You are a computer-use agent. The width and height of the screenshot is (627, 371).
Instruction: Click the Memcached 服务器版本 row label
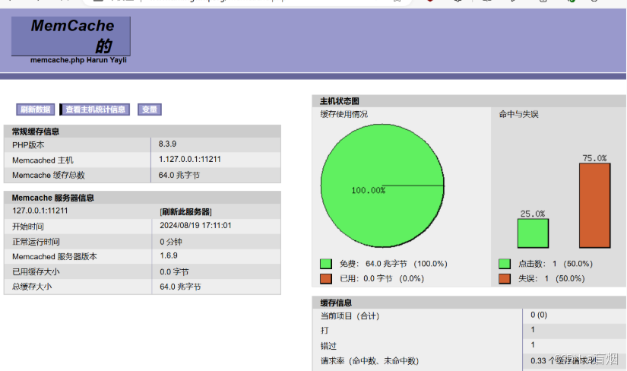click(55, 256)
